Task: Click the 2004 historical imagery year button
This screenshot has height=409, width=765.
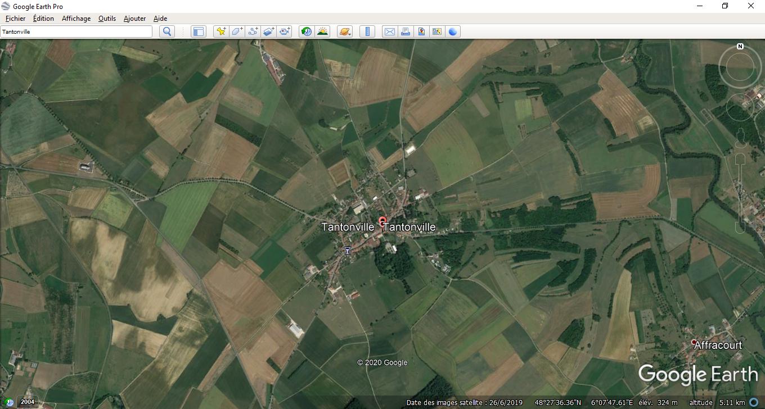Action: (28, 402)
